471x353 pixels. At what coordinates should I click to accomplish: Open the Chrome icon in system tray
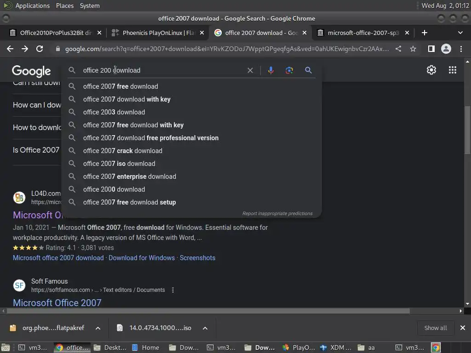tap(436, 347)
